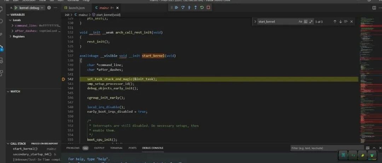Viewport: 382px width, 163px height.
Task: Click the shirt skin icon in IME bar
Action: [x=372, y=155]
